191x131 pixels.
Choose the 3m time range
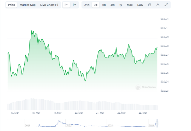(113, 5)
